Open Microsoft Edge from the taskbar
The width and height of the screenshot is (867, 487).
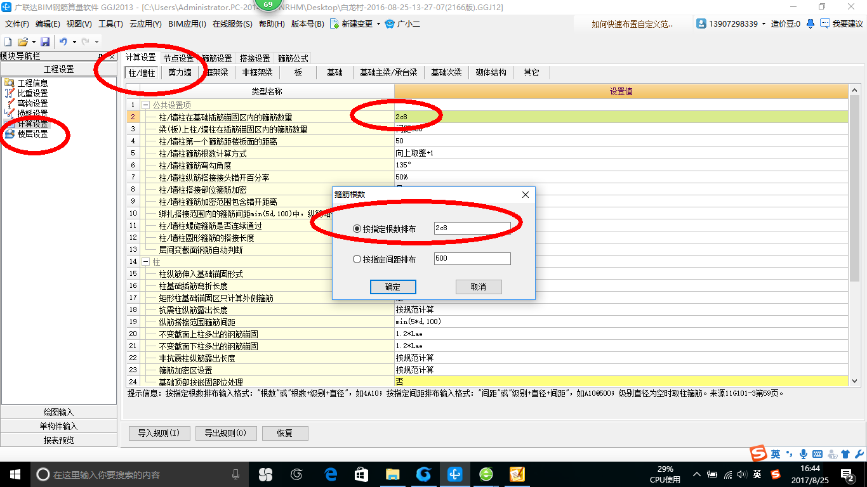pyautogui.click(x=331, y=474)
